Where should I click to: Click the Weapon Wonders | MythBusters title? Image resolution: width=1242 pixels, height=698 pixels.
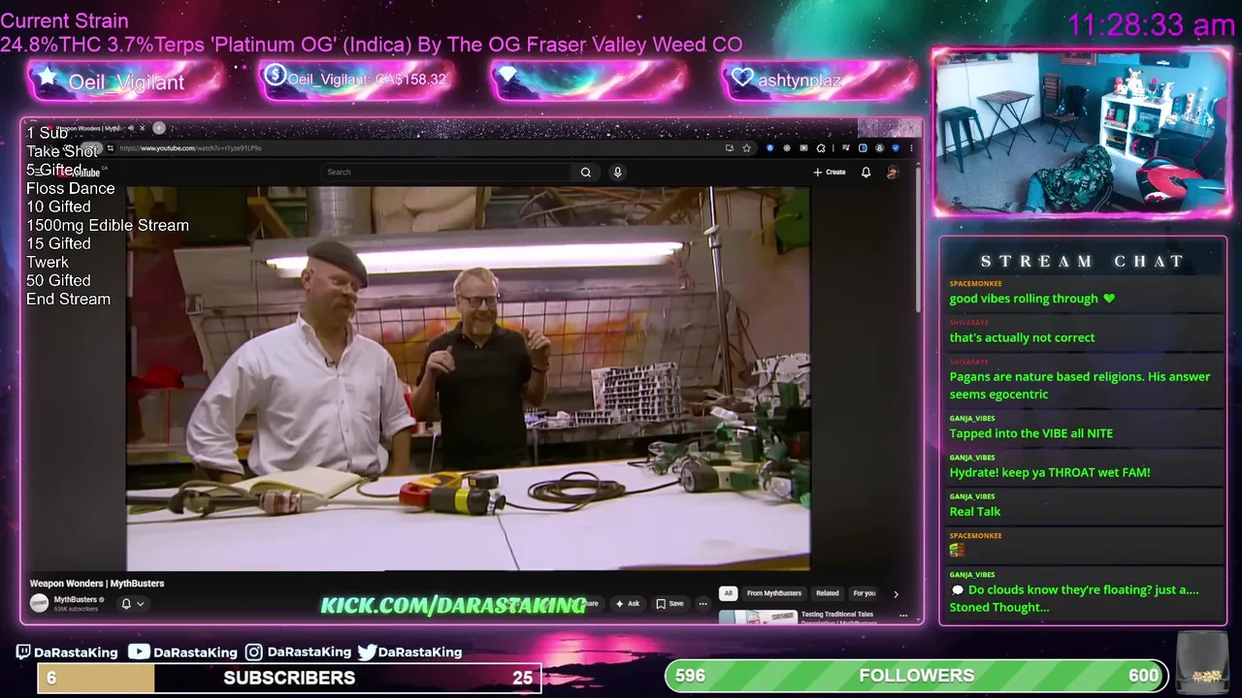point(97,584)
